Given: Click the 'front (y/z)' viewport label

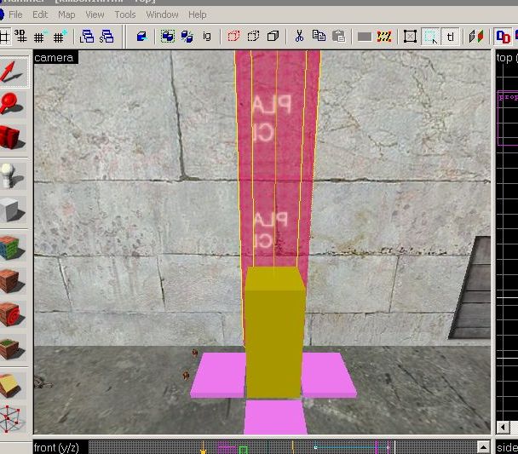Looking at the screenshot, I should click(56, 448).
